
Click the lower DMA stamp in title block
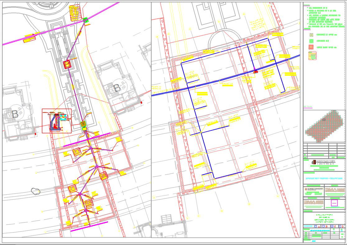(x=313, y=202)
